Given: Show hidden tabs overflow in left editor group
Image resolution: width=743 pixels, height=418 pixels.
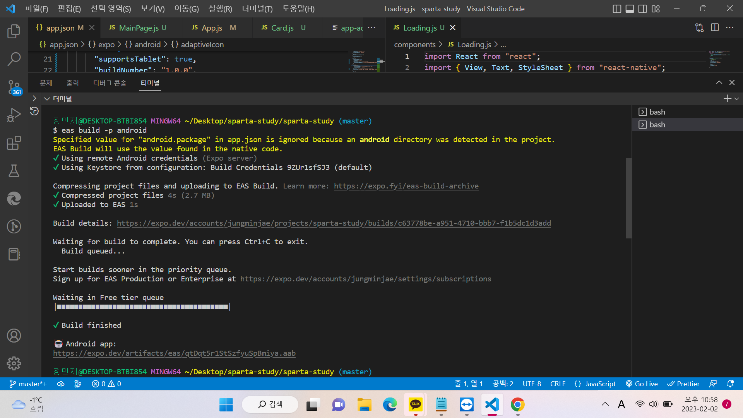Looking at the screenshot, I should 371,27.
